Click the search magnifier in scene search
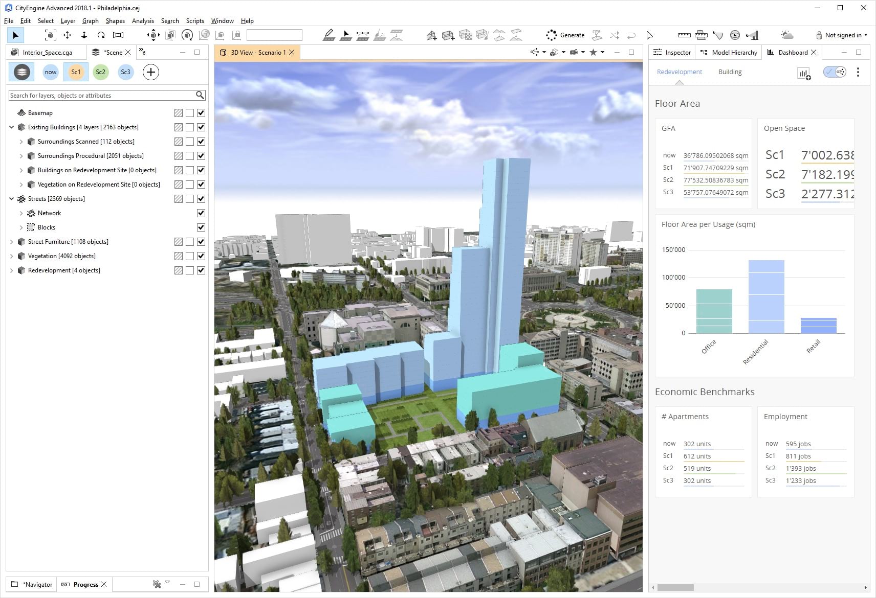 200,95
